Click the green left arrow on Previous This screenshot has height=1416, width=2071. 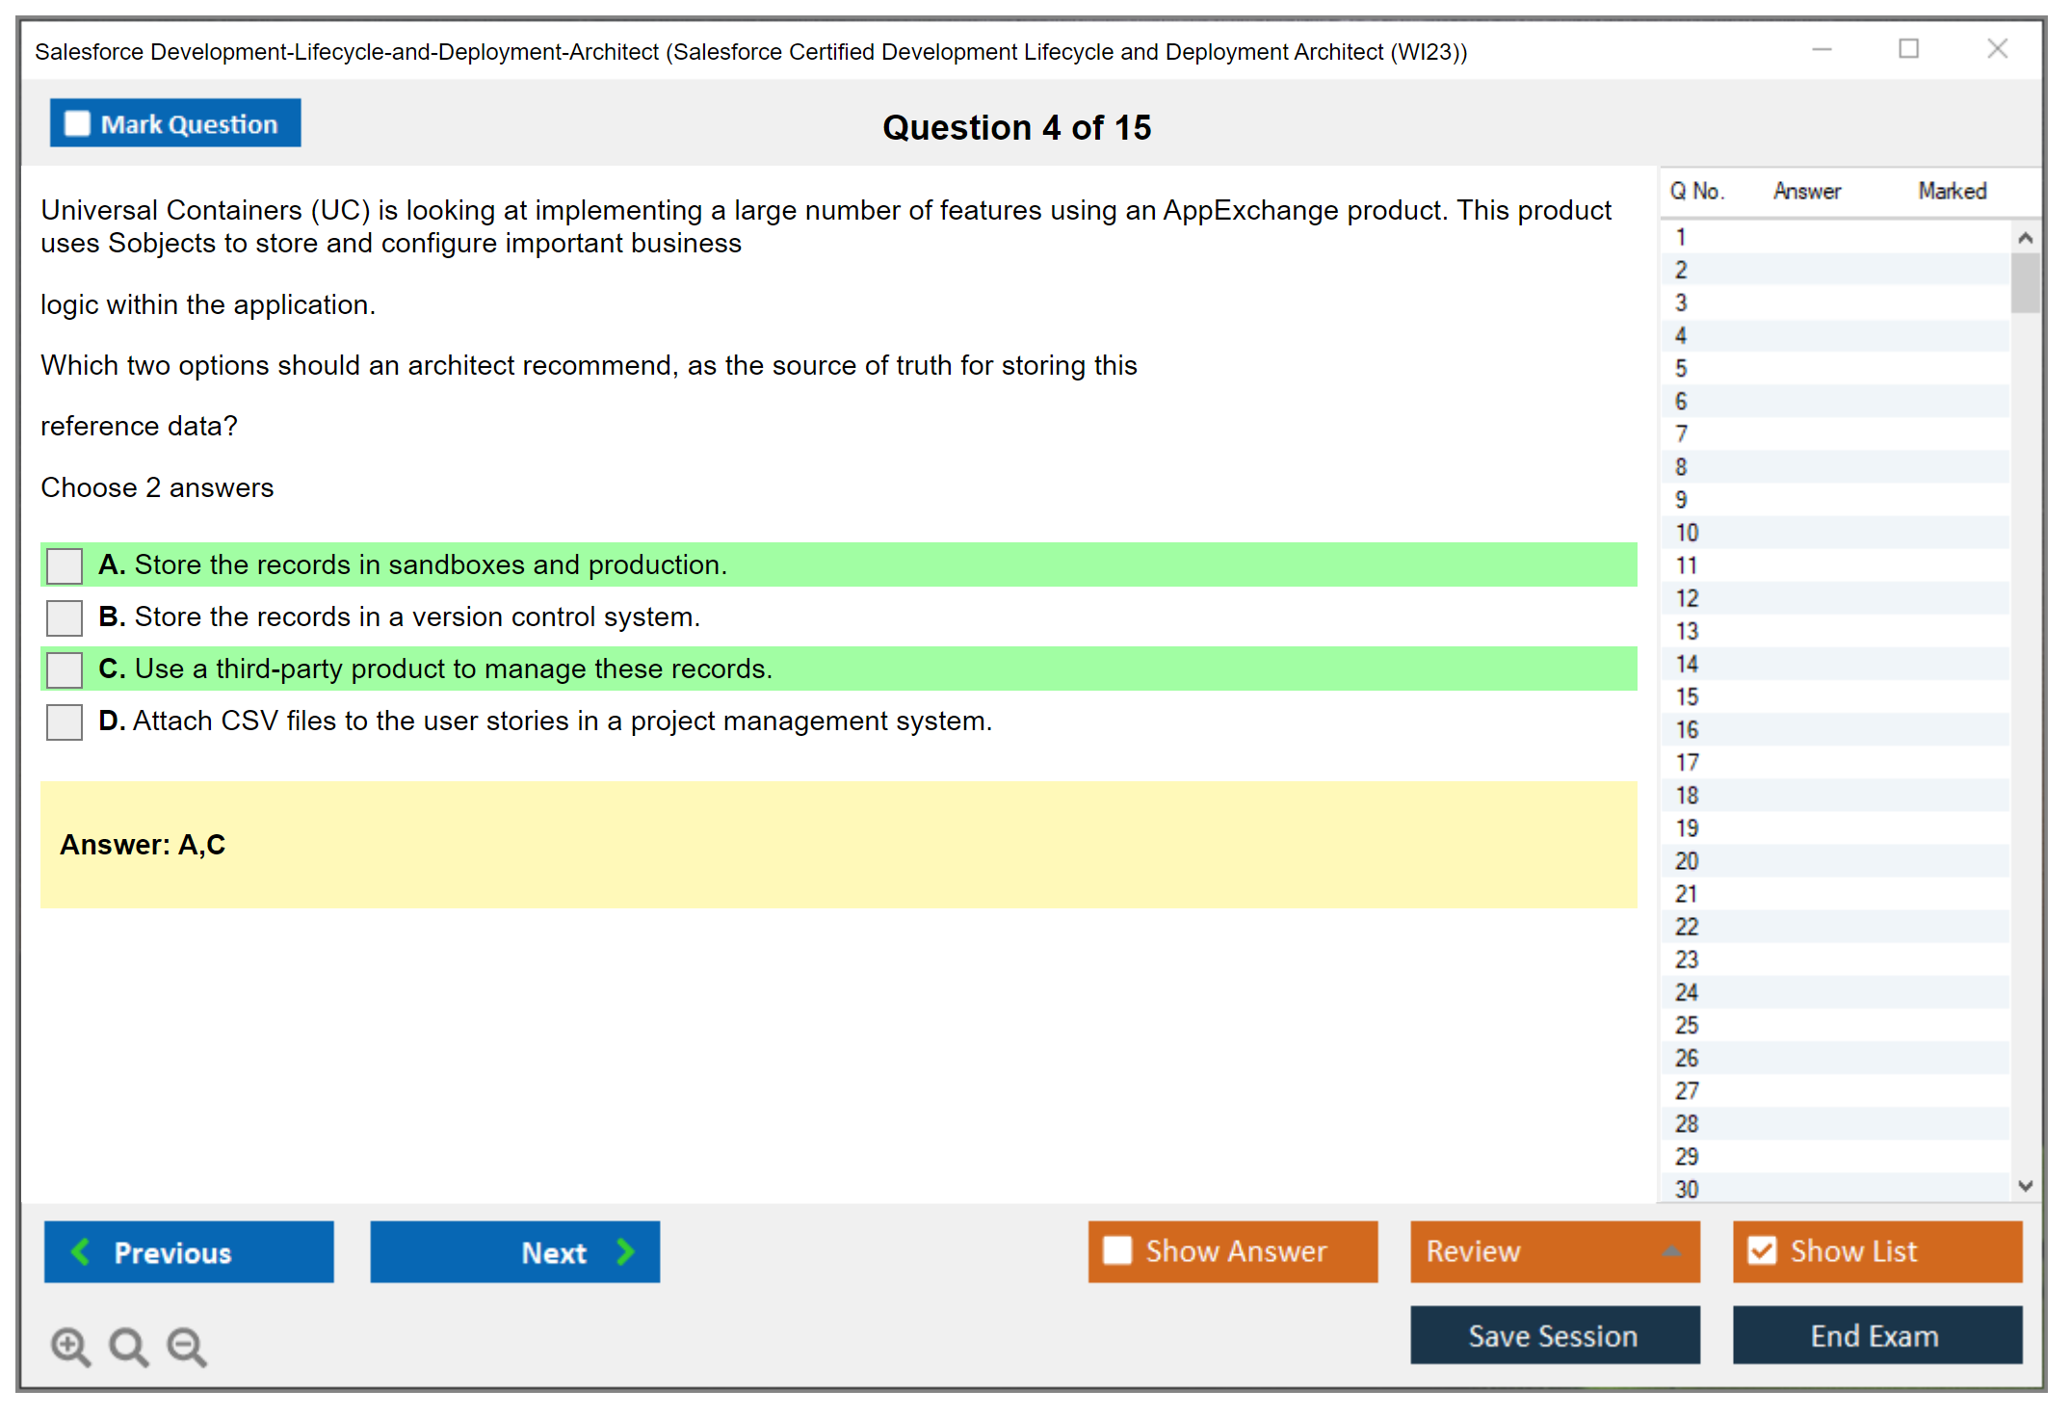point(81,1251)
